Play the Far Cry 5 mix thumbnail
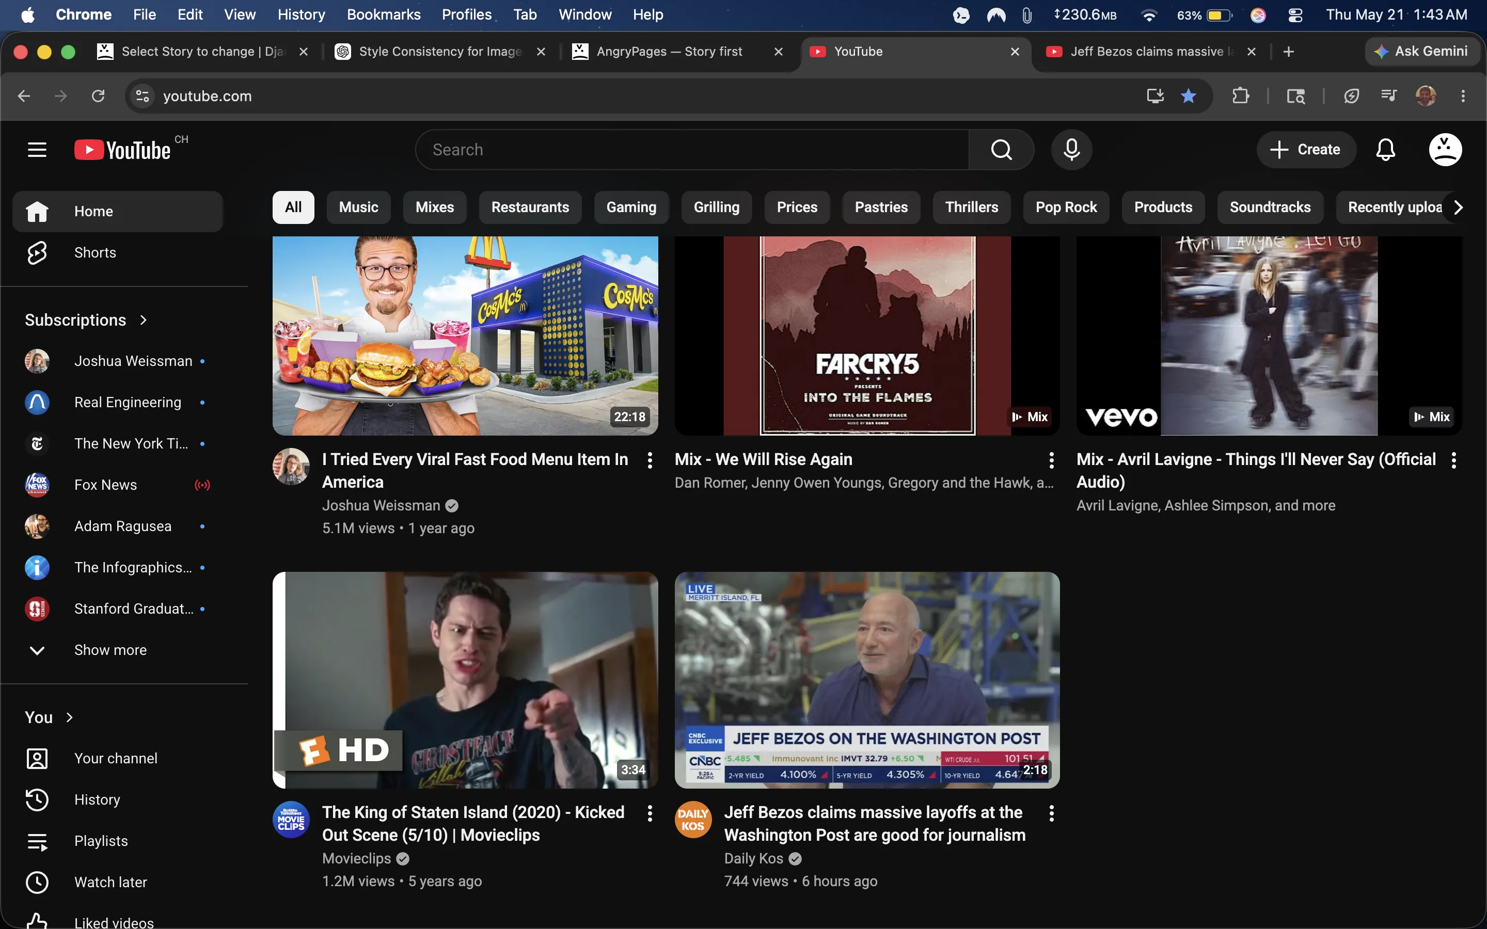This screenshot has width=1487, height=929. point(867,336)
